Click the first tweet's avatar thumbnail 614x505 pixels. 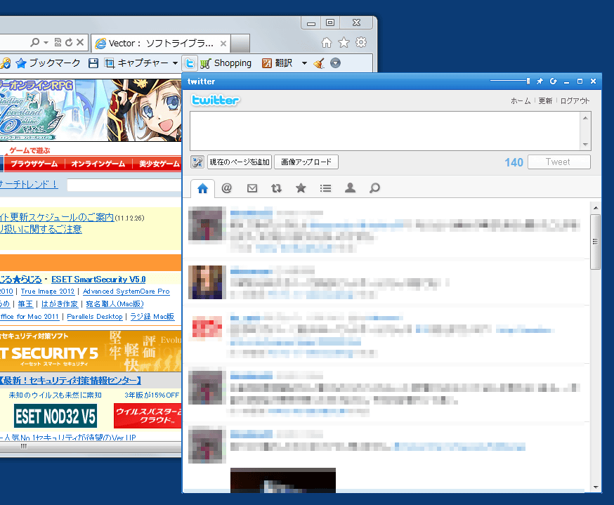pyautogui.click(x=207, y=225)
